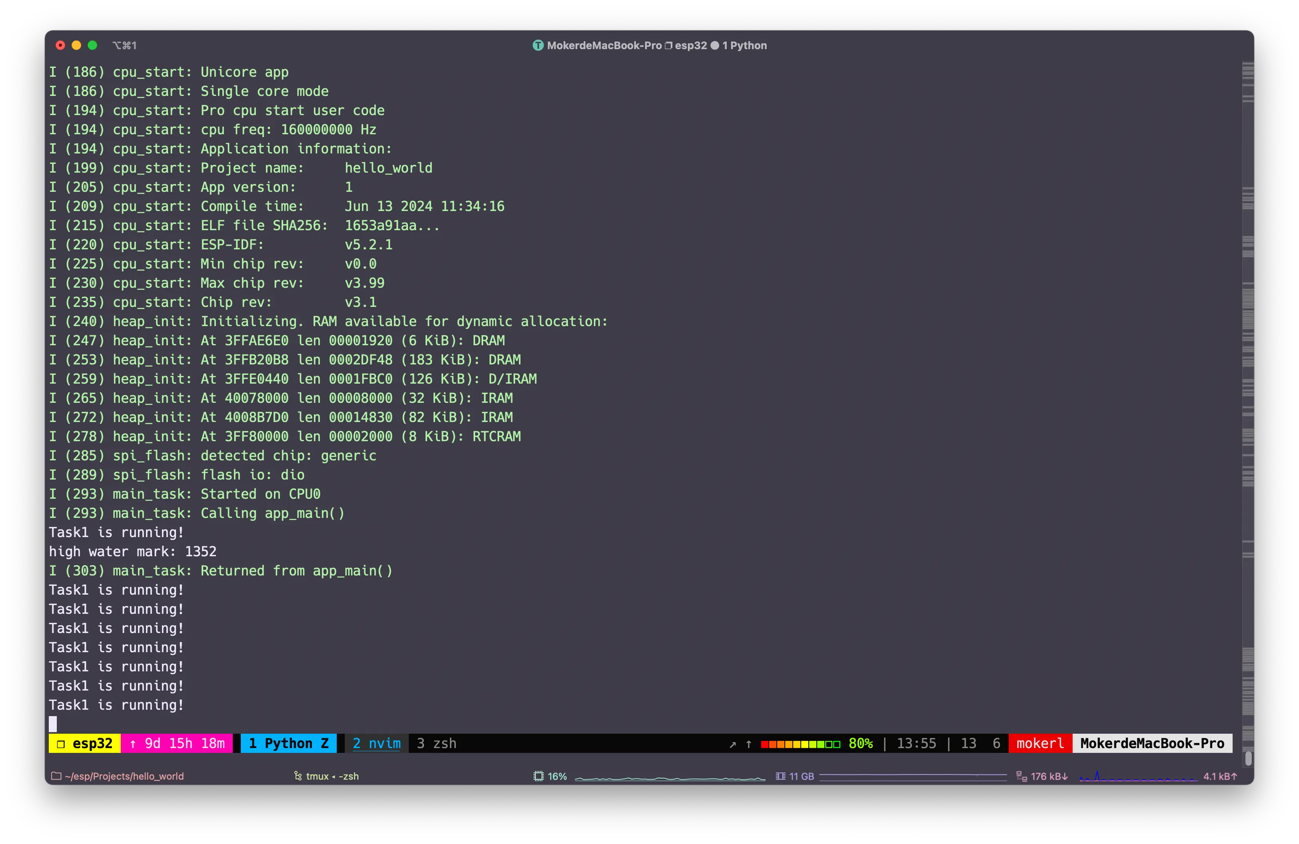Click the '1 Python' text in window title

point(744,46)
